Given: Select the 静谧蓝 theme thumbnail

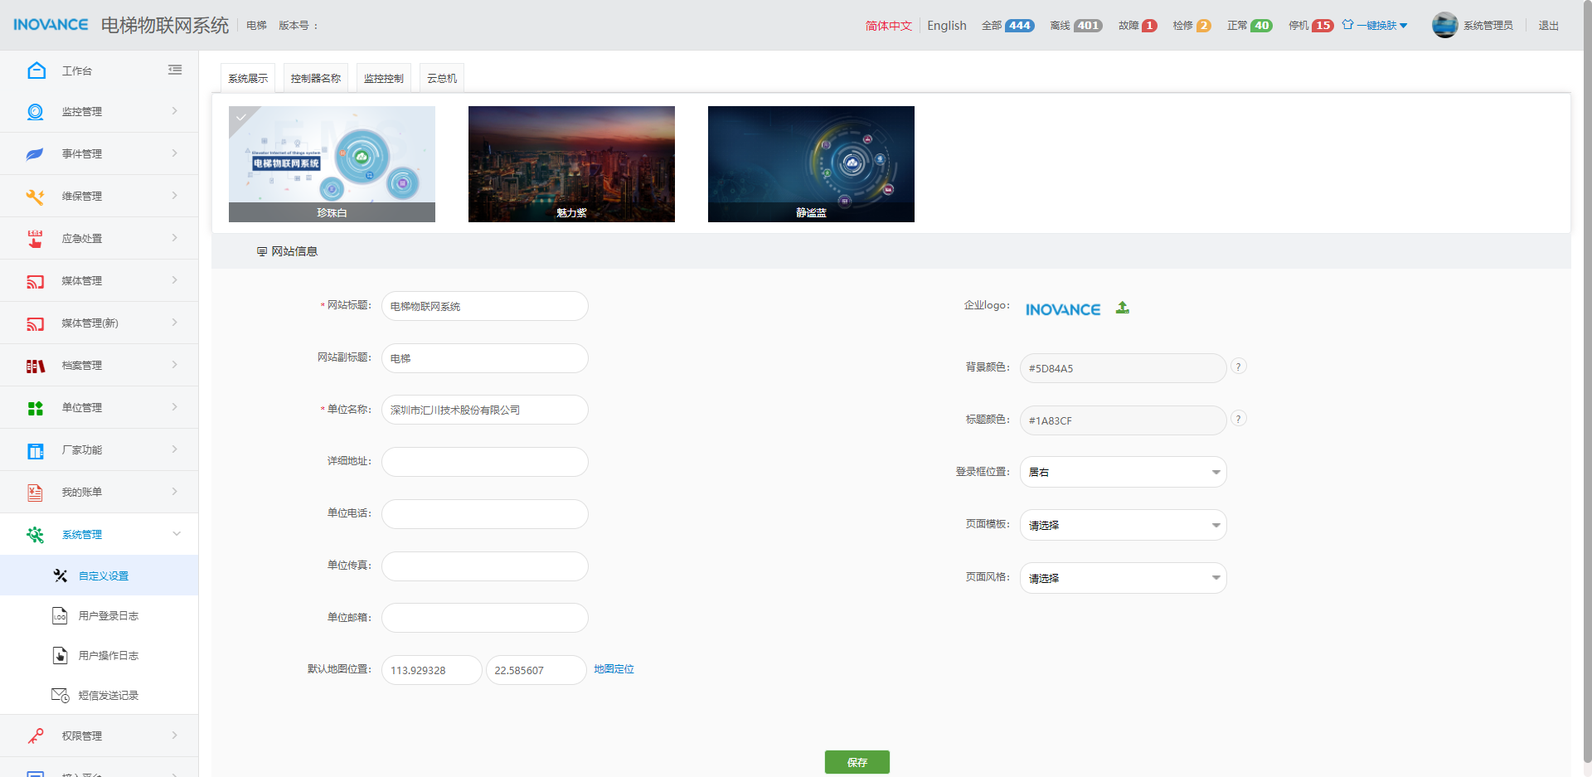Looking at the screenshot, I should [x=811, y=164].
